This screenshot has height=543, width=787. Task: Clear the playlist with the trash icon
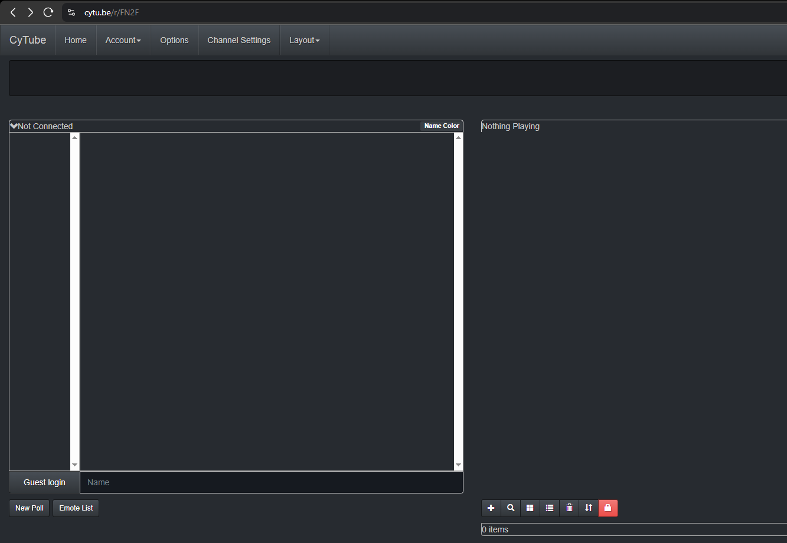tap(569, 508)
